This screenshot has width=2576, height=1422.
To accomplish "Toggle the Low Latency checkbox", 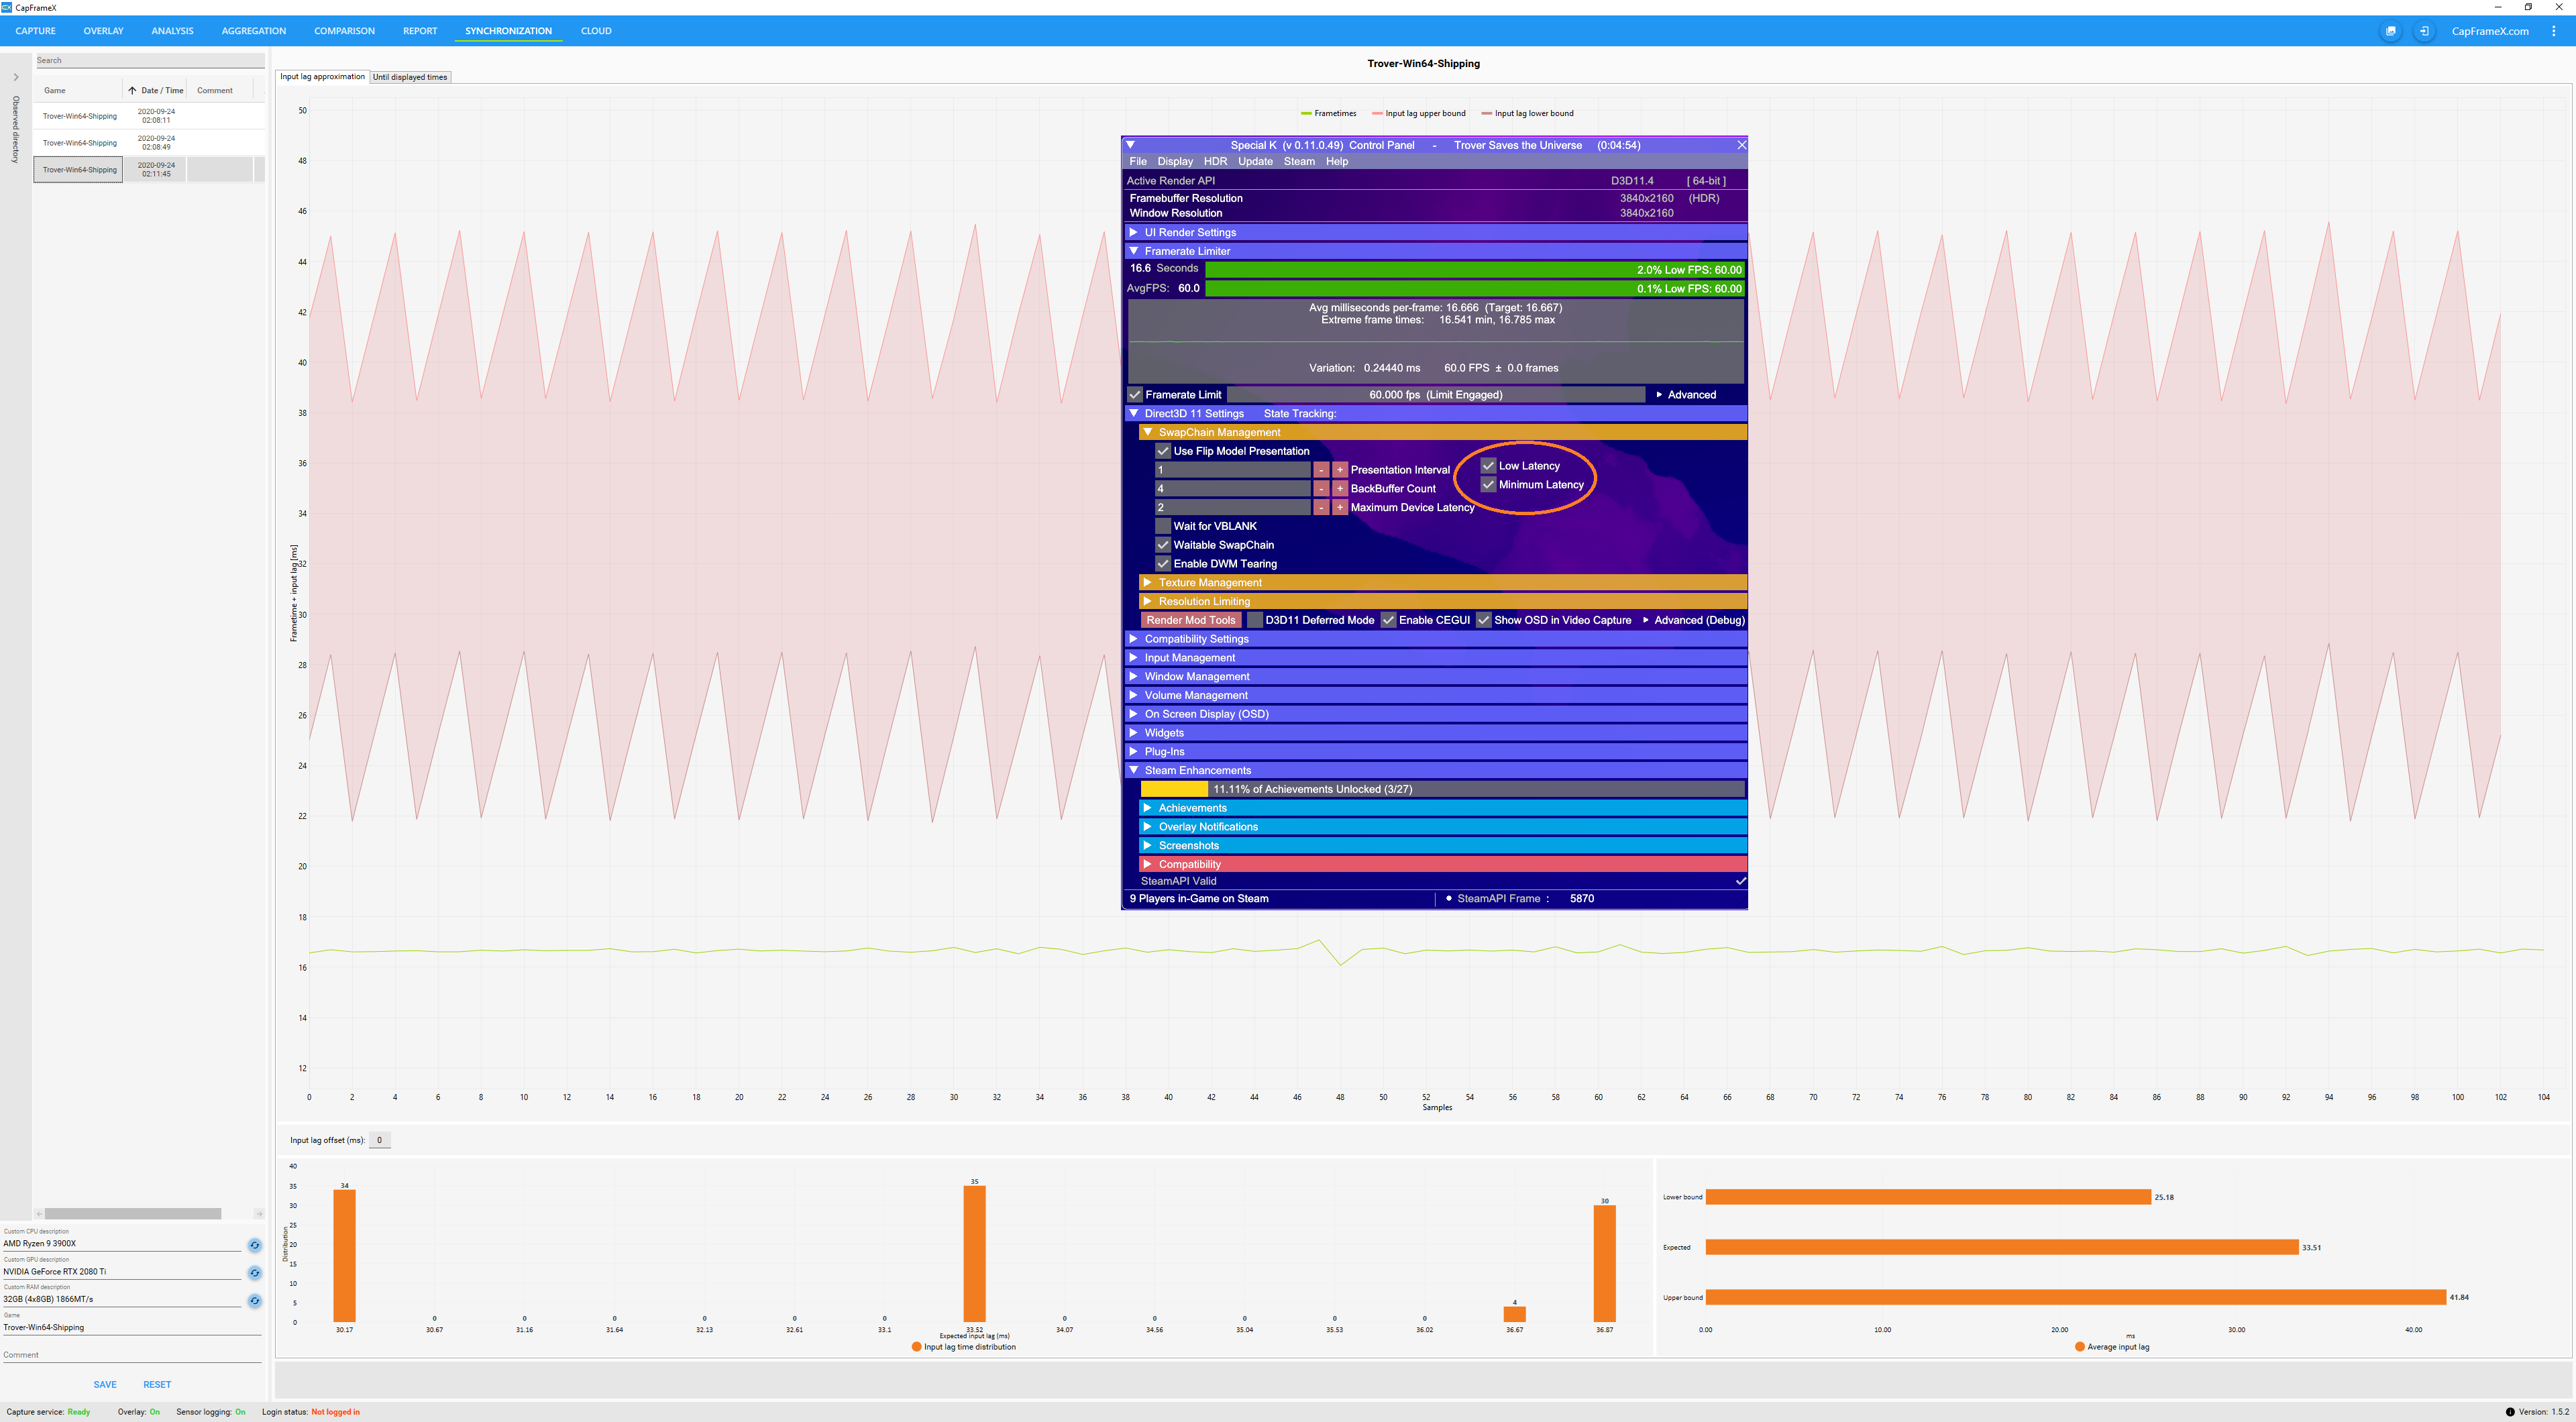I will pyautogui.click(x=1488, y=466).
